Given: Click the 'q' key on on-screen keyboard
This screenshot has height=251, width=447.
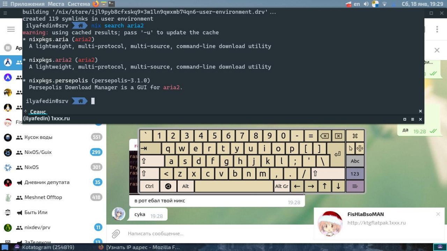Looking at the screenshot, I should [168, 148].
